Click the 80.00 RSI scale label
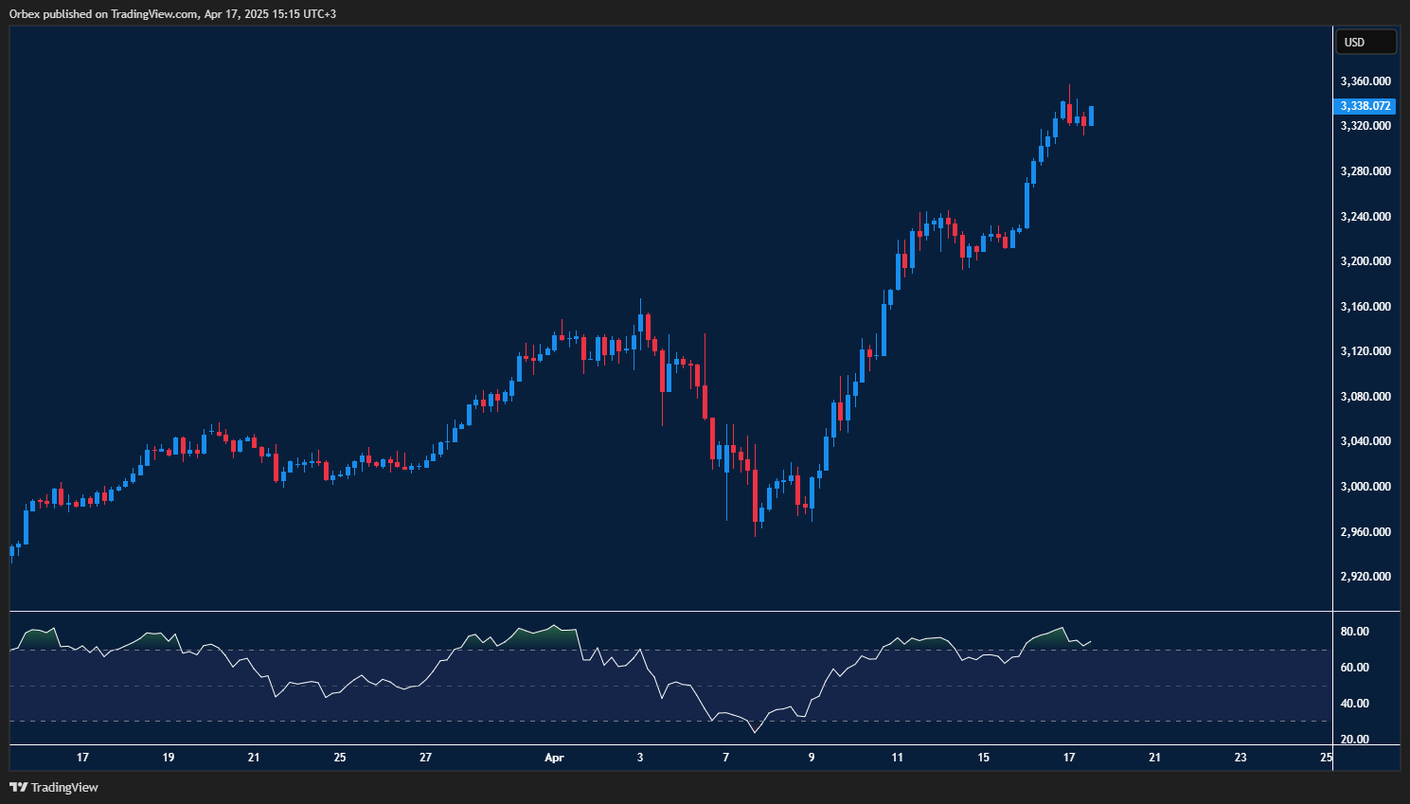Viewport: 1410px width, 804px height. point(1354,632)
